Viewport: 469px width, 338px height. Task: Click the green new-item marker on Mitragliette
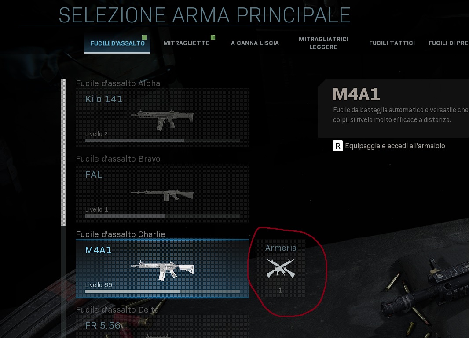[213, 37]
